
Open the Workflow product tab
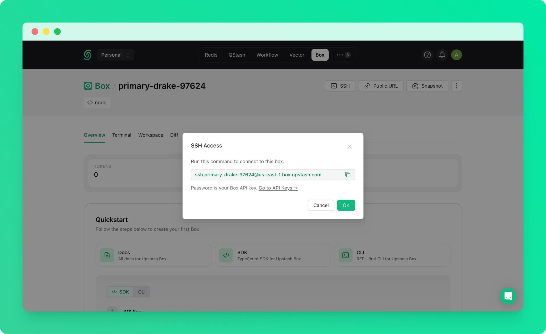click(267, 55)
